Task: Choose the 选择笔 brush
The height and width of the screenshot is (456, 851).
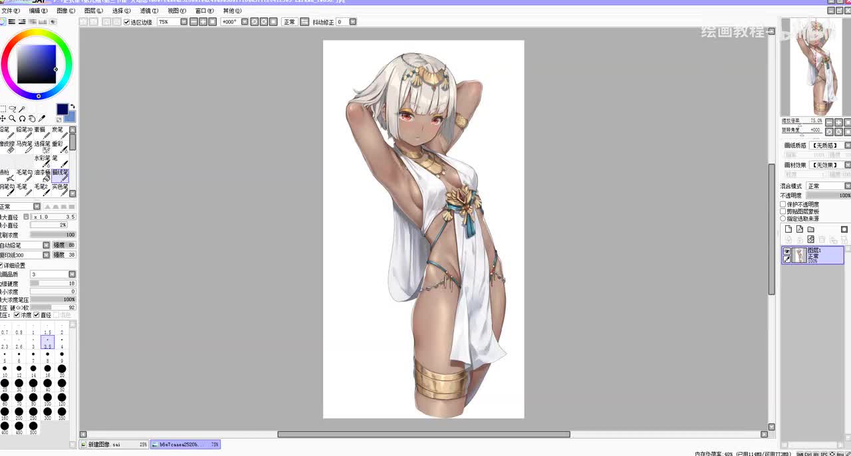Action: click(43, 147)
